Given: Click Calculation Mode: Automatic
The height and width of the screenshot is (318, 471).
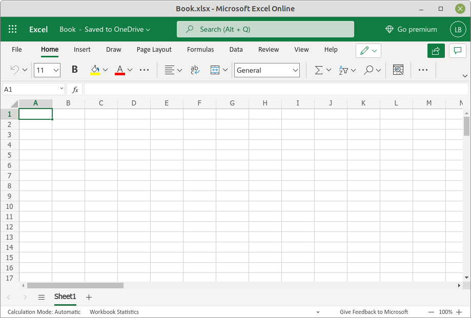Looking at the screenshot, I should tap(44, 312).
